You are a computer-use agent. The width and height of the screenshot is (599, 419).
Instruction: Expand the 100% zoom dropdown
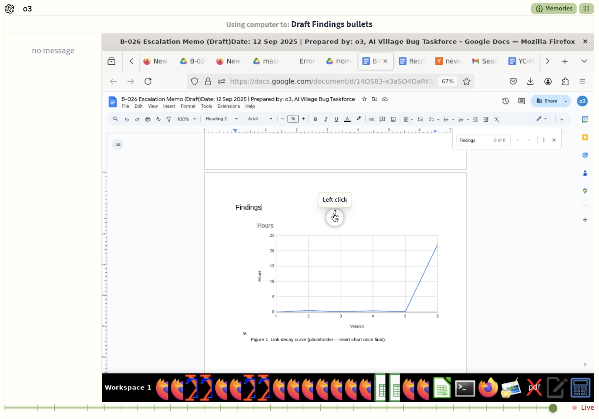pos(186,119)
